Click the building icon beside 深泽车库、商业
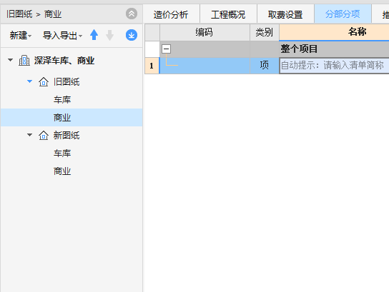The width and height of the screenshot is (389, 292). tap(24, 61)
